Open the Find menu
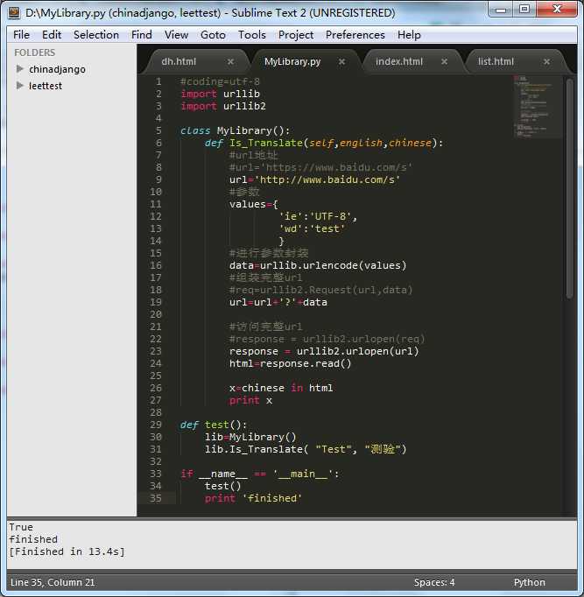The height and width of the screenshot is (597, 584). pos(142,35)
